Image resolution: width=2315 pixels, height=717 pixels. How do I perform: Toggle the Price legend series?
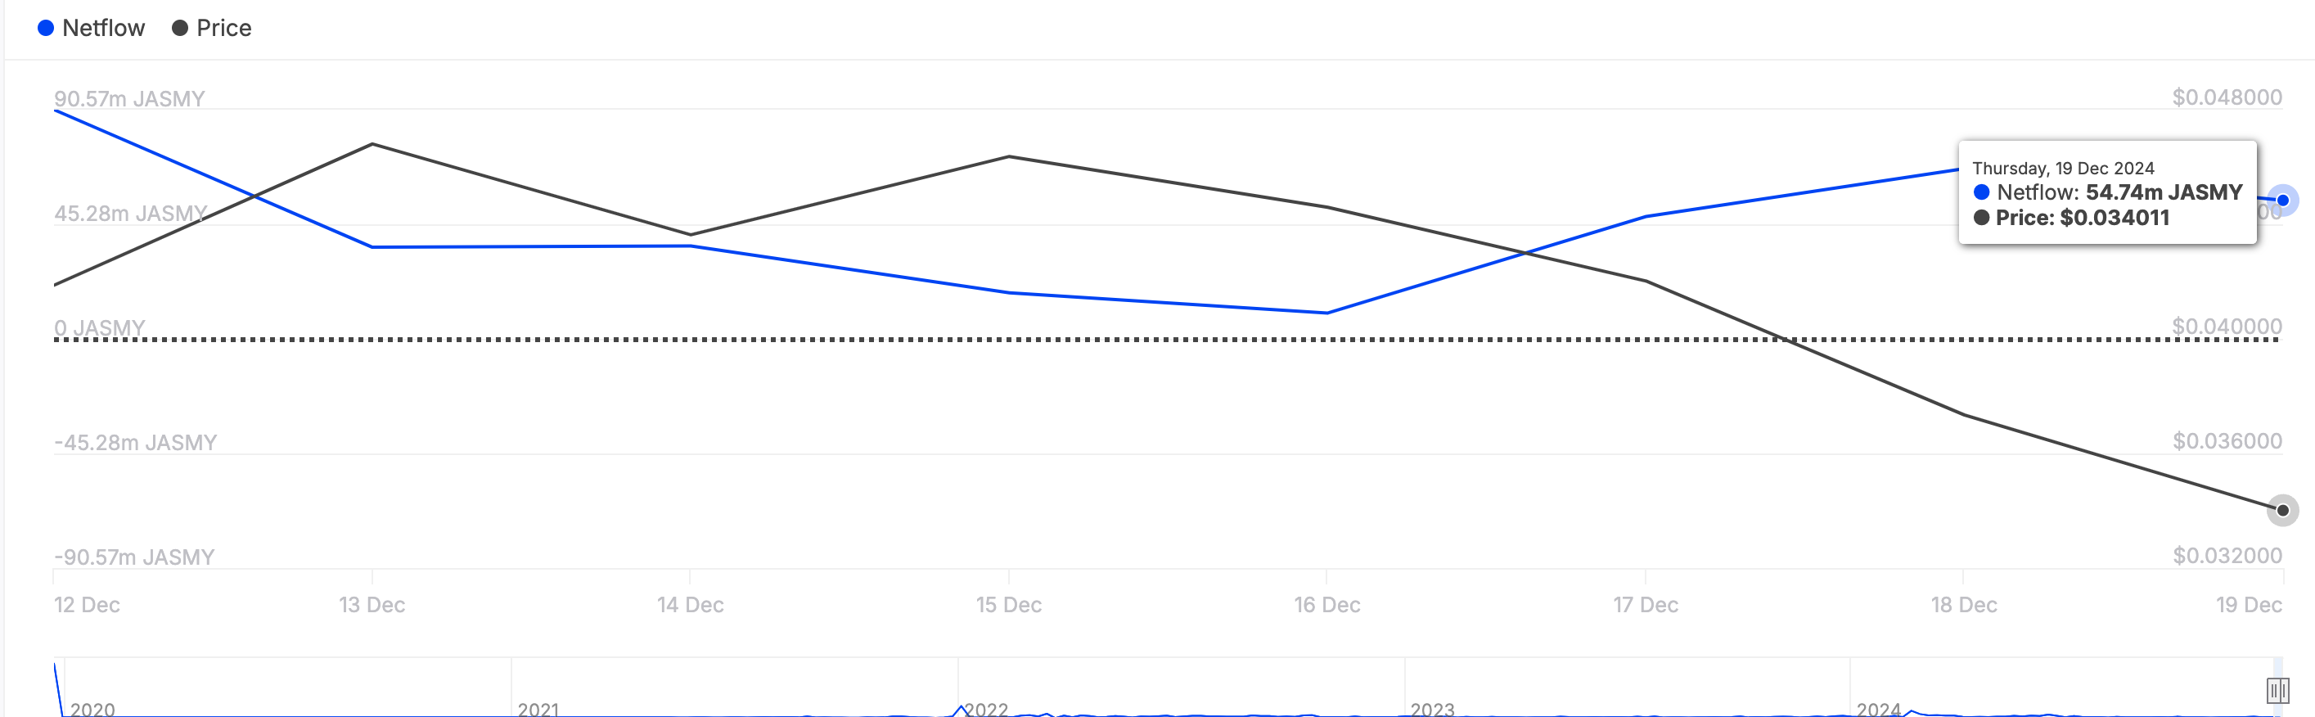click(x=212, y=28)
